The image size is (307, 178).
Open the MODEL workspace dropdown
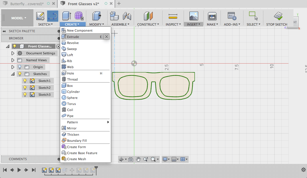(x=18, y=18)
